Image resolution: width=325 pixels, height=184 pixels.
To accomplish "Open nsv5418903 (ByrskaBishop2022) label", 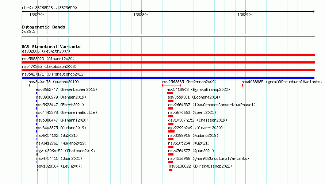I will [x=198, y=89].
